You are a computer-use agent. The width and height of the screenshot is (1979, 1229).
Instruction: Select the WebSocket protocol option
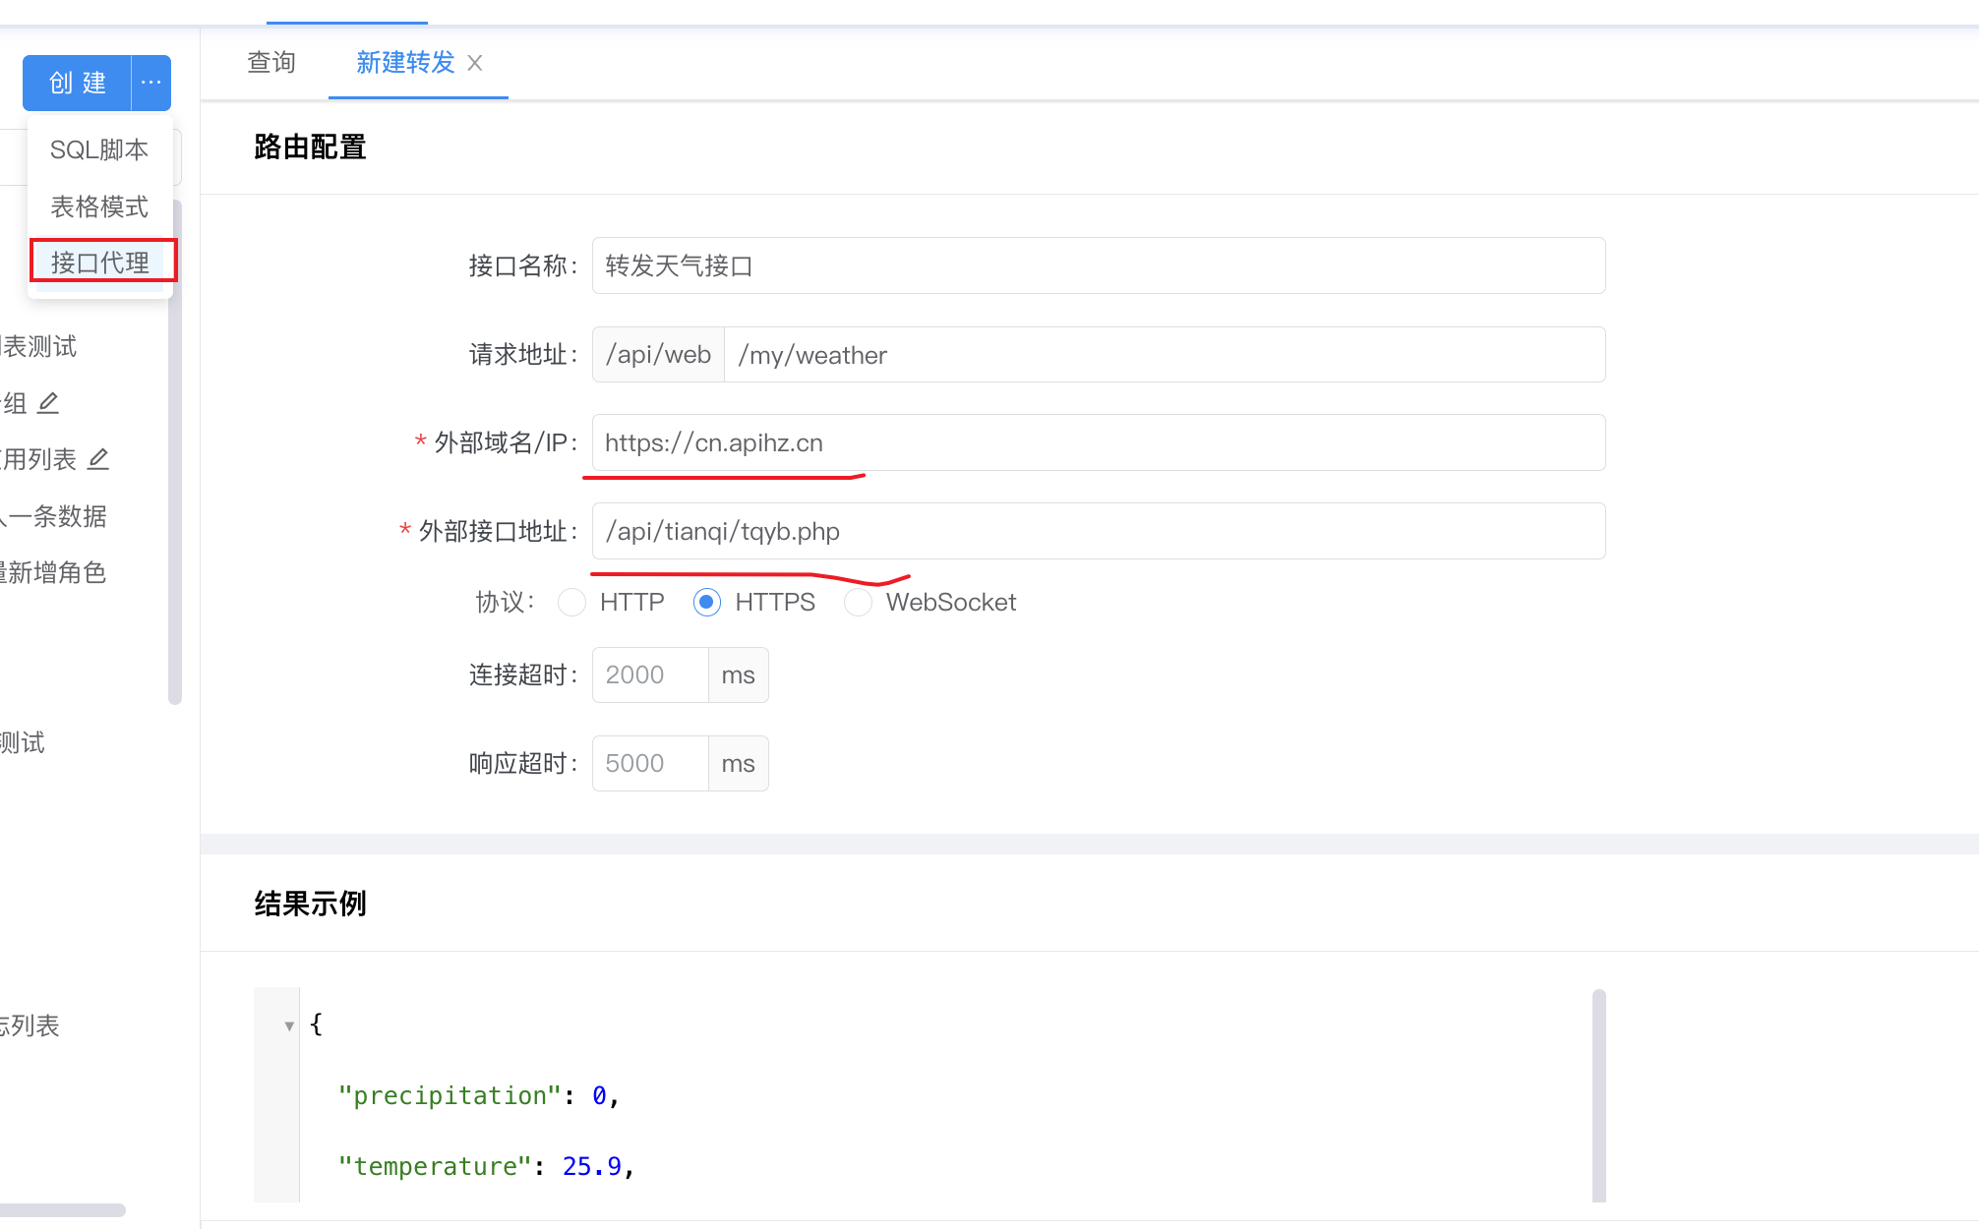(858, 602)
